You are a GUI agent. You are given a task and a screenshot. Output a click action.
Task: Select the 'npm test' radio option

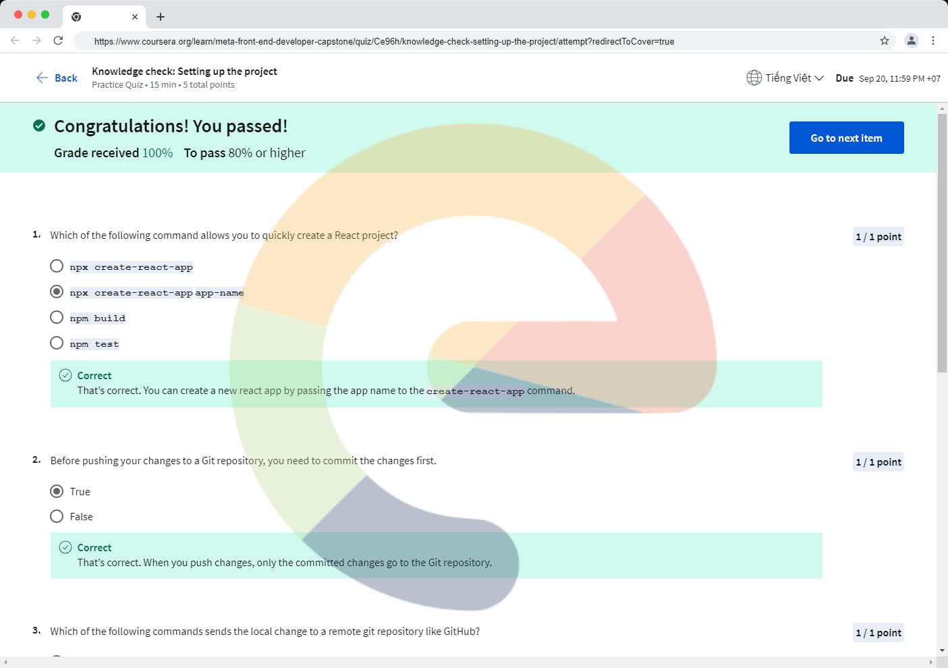pyautogui.click(x=57, y=343)
